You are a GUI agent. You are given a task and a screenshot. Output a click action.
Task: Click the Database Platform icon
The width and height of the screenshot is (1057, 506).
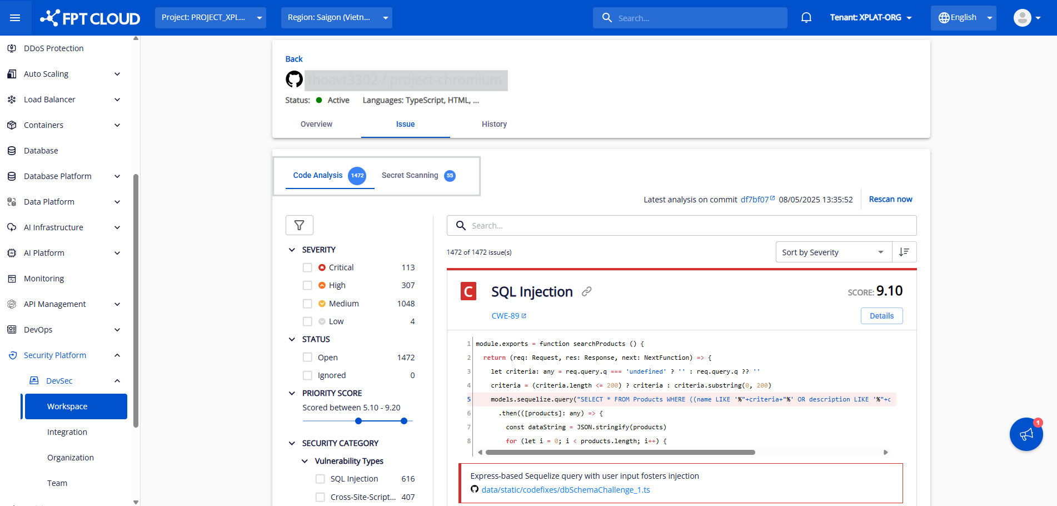[x=12, y=176]
